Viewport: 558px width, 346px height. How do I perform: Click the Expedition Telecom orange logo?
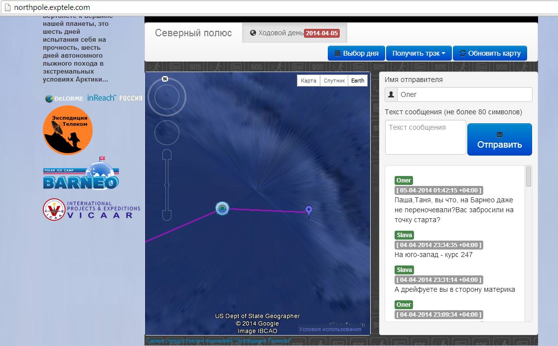[x=68, y=130]
